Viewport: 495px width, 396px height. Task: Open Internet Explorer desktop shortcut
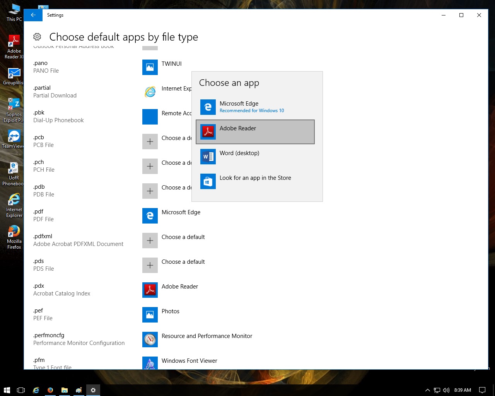click(x=14, y=205)
